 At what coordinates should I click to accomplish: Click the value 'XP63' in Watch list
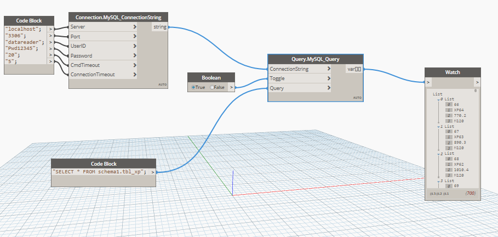click(459, 137)
